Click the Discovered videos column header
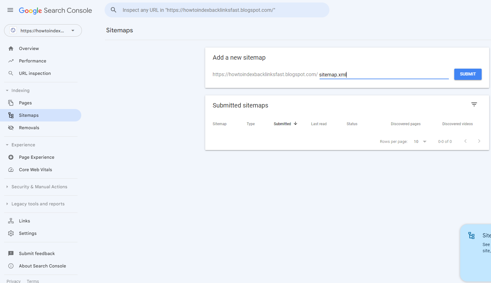This screenshot has height=283, width=491. [x=457, y=124]
